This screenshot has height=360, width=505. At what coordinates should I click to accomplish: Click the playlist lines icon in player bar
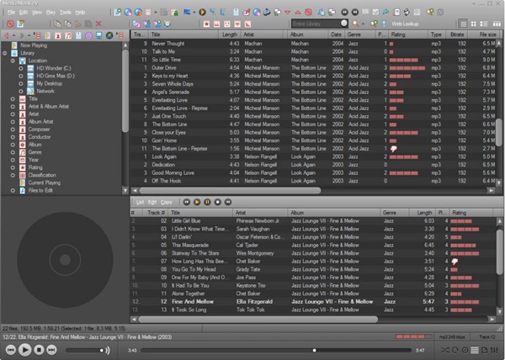tap(475, 350)
